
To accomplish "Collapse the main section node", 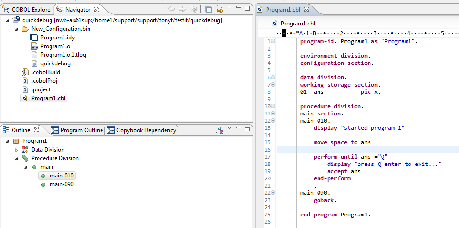I will [x=25, y=167].
